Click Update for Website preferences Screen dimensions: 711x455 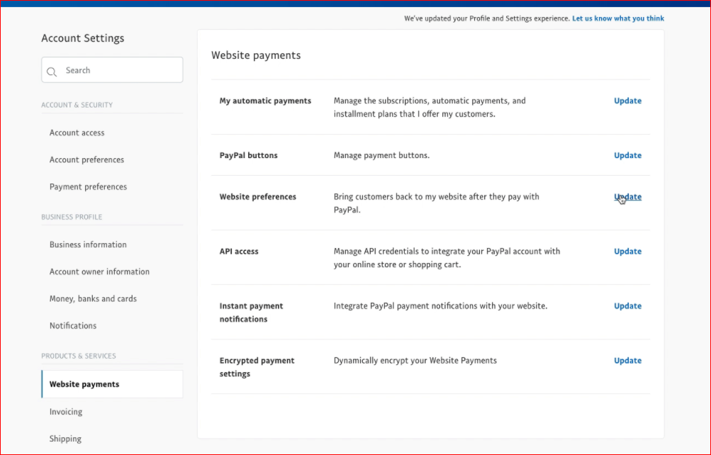tap(627, 197)
